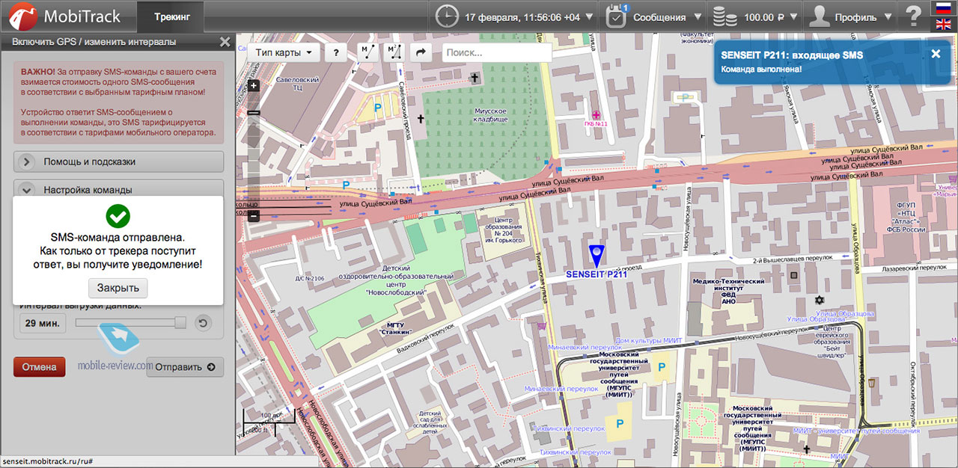958x468 pixels.
Task: Click the senseit.mobitrack.ru/ru# status bar text
Action: (x=47, y=461)
